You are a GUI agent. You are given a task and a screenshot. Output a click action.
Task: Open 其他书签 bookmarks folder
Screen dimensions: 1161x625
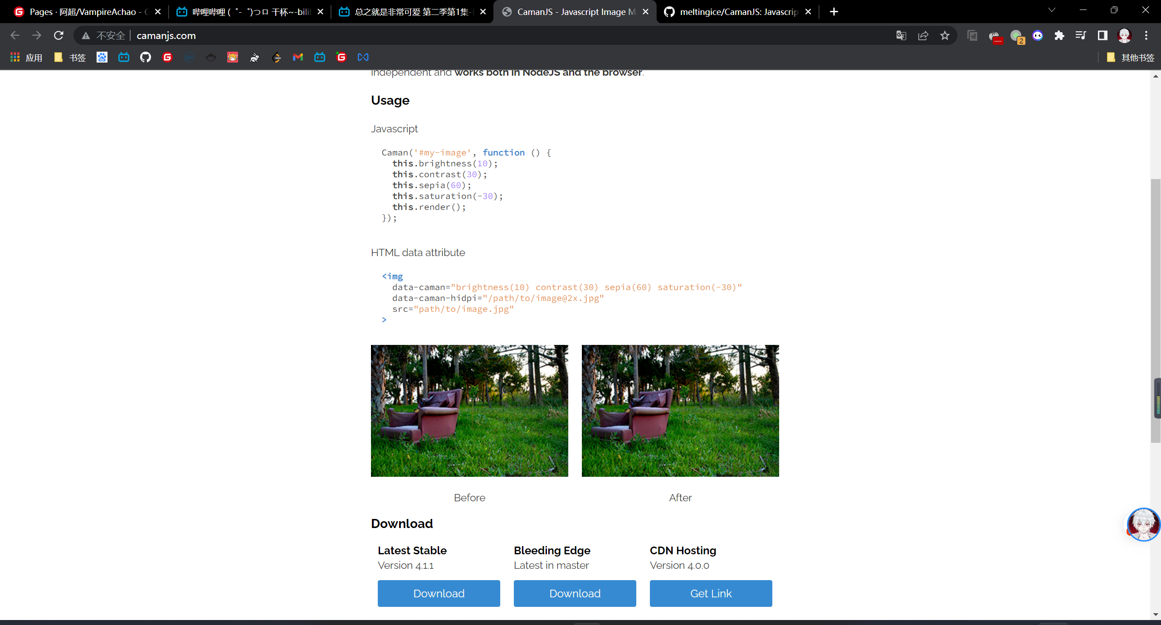tap(1131, 57)
